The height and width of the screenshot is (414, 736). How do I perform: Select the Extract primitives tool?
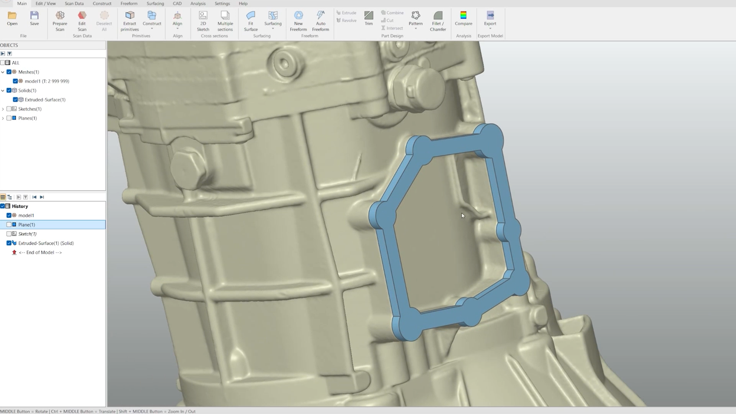point(129,15)
